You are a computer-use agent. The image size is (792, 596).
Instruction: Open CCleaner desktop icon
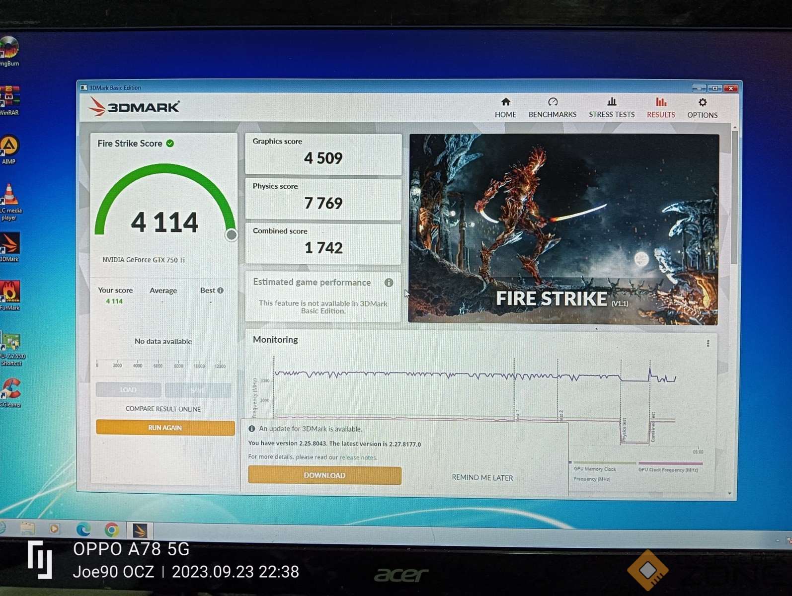[10, 392]
